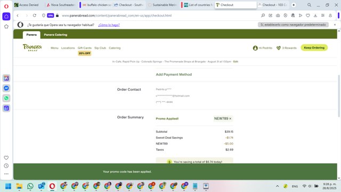Open Gift Cards navigation link
The width and height of the screenshot is (341, 192).
tap(84, 48)
